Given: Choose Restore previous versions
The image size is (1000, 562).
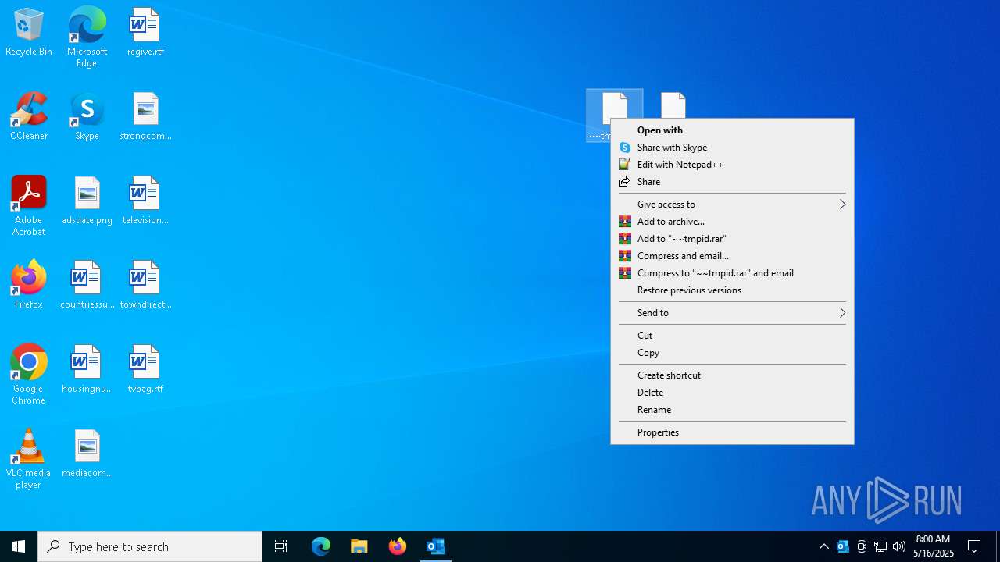Looking at the screenshot, I should (x=732, y=290).
